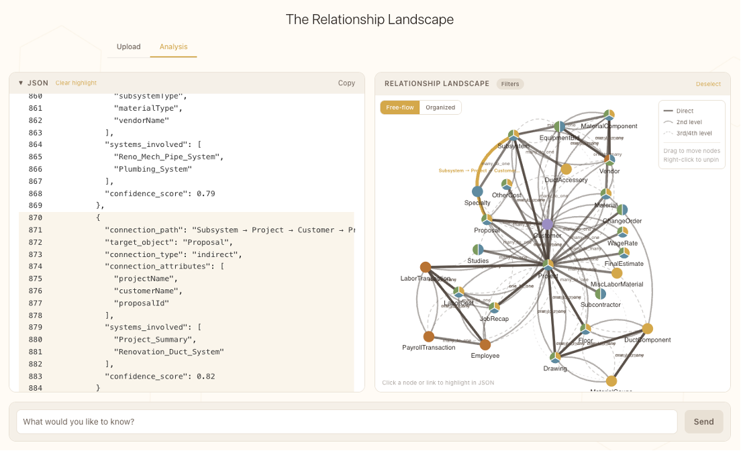Screen dimensions: 741x451
Task: Click the Employee node
Action: click(485, 344)
